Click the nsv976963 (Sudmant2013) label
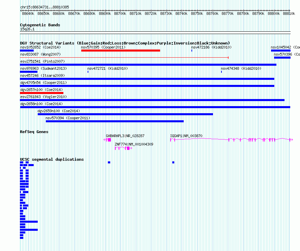This screenshot has width=300, height=251. pos(43,68)
